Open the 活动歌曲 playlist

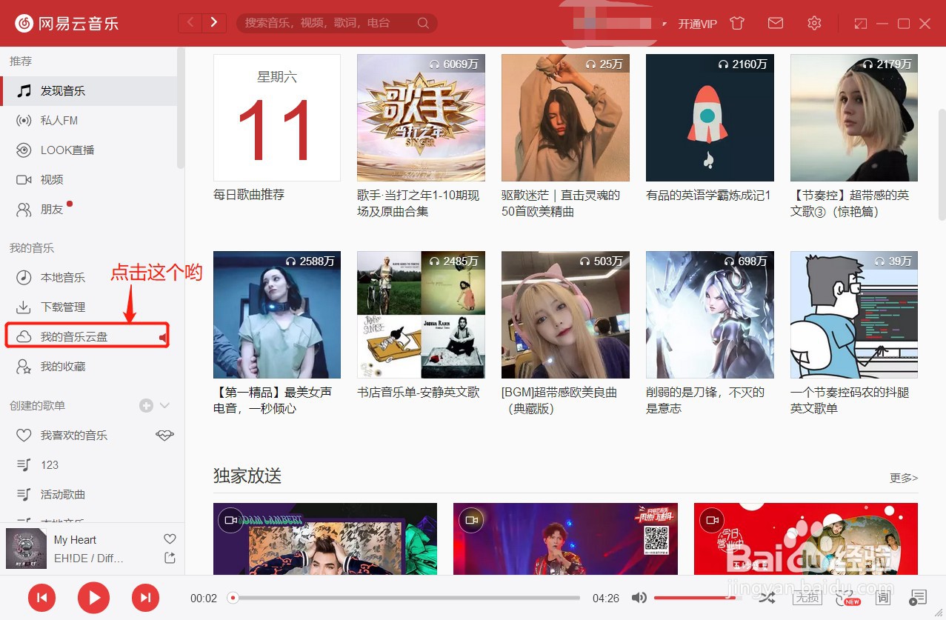[x=89, y=494]
